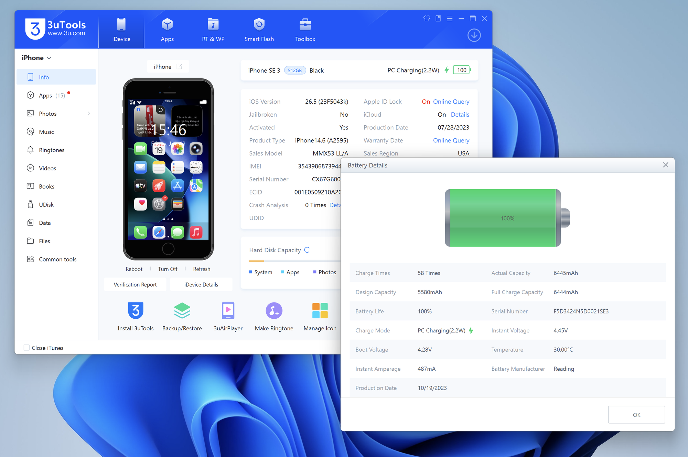The width and height of the screenshot is (688, 457).
Task: Select Common tools in the sidebar
Action: coord(56,259)
